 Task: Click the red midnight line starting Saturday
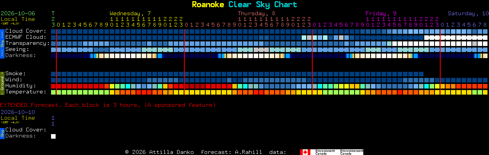coord(440,62)
